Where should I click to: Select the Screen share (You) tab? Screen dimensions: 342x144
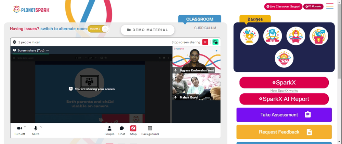point(31,50)
